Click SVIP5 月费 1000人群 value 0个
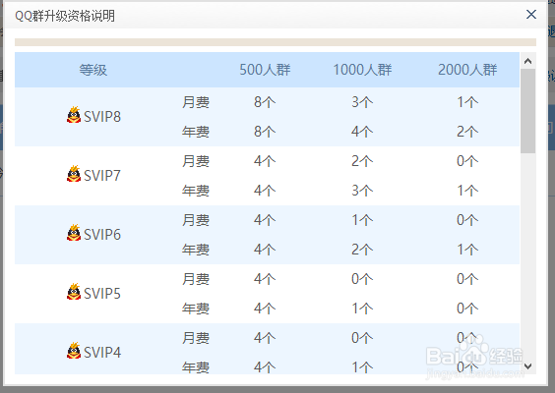This screenshot has width=555, height=393. tap(362, 279)
